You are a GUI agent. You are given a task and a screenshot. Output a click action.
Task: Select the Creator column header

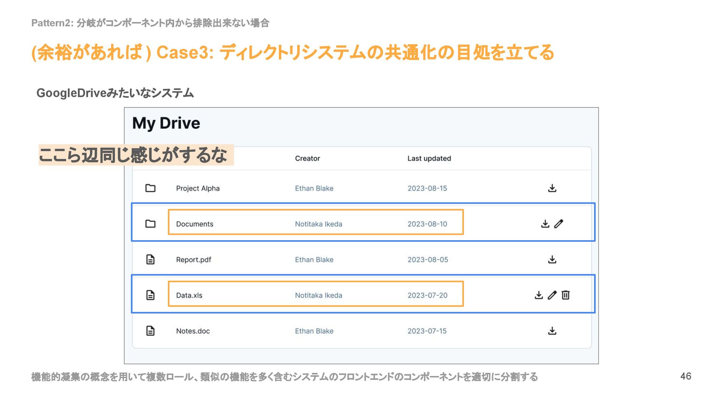pos(307,158)
